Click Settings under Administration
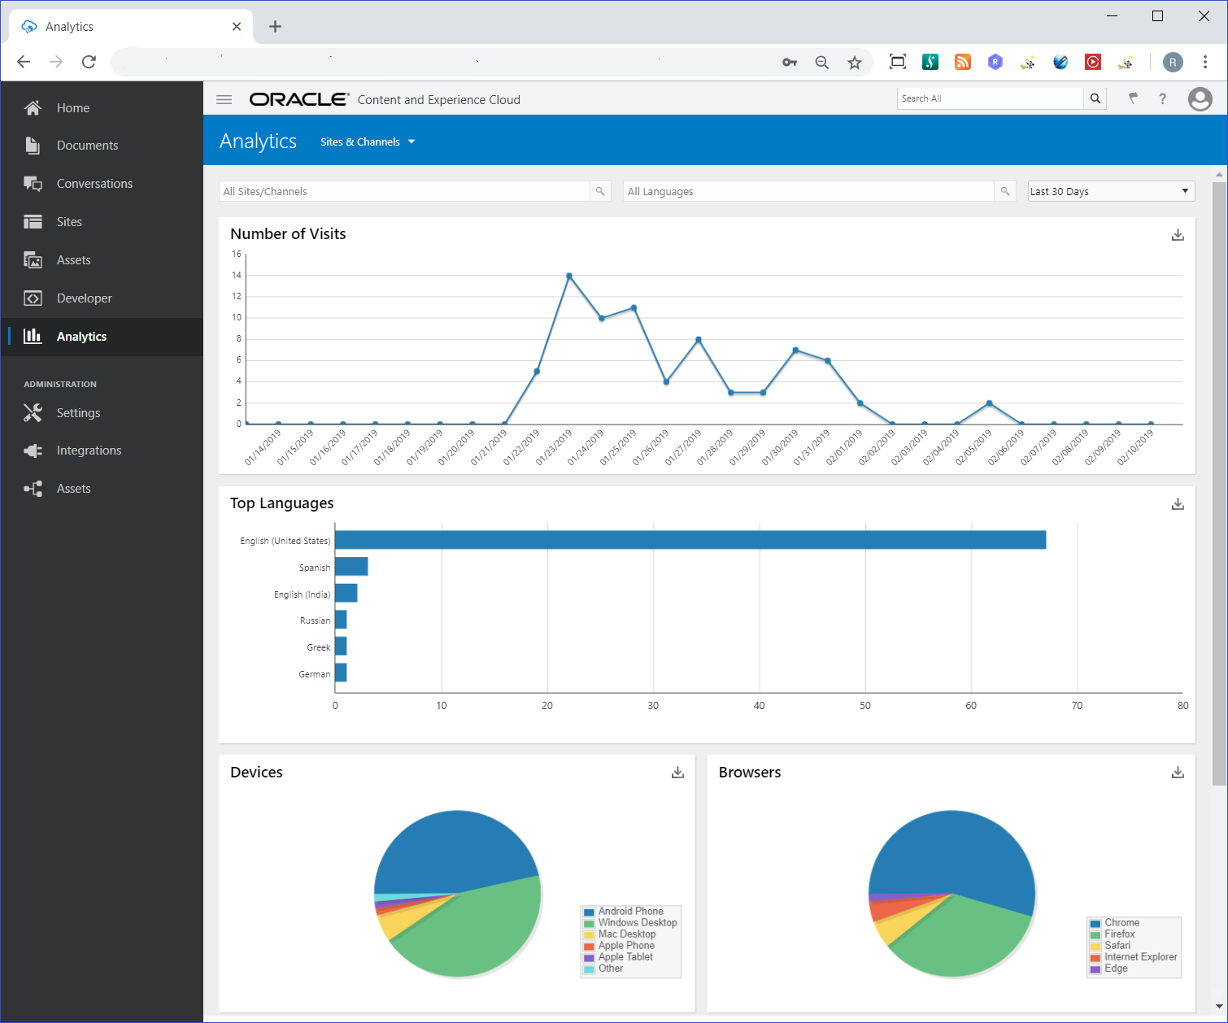The image size is (1228, 1023). [78, 412]
